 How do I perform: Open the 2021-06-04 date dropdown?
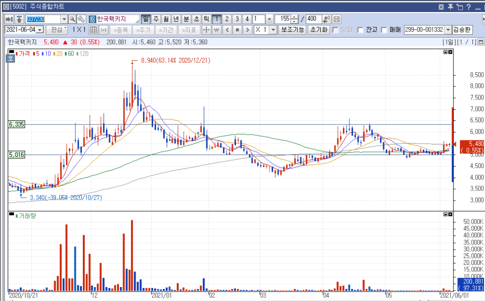pos(40,30)
